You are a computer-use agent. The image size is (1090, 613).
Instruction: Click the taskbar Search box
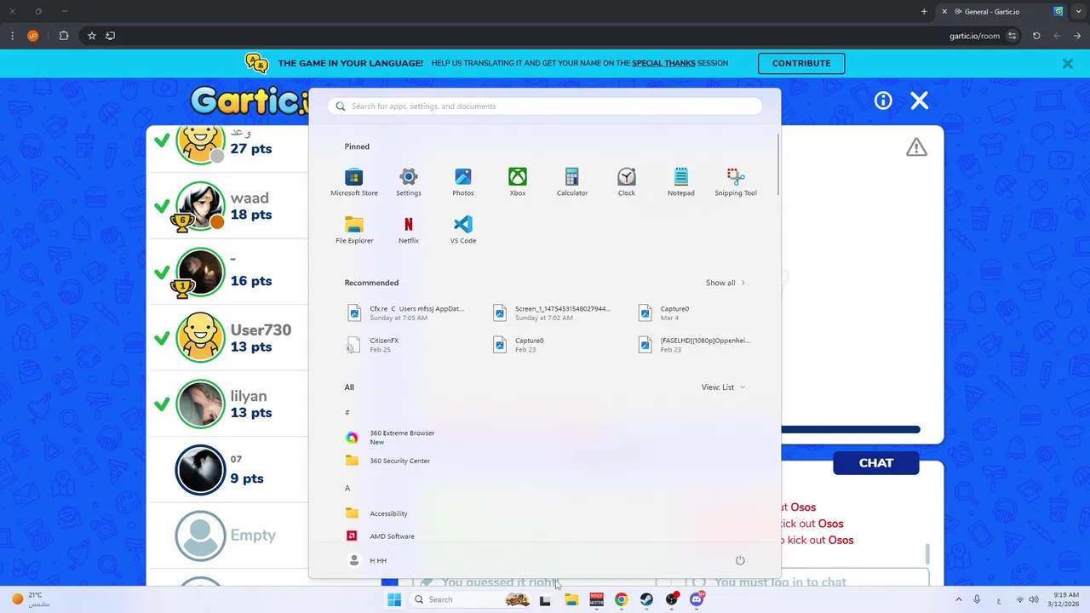(470, 599)
